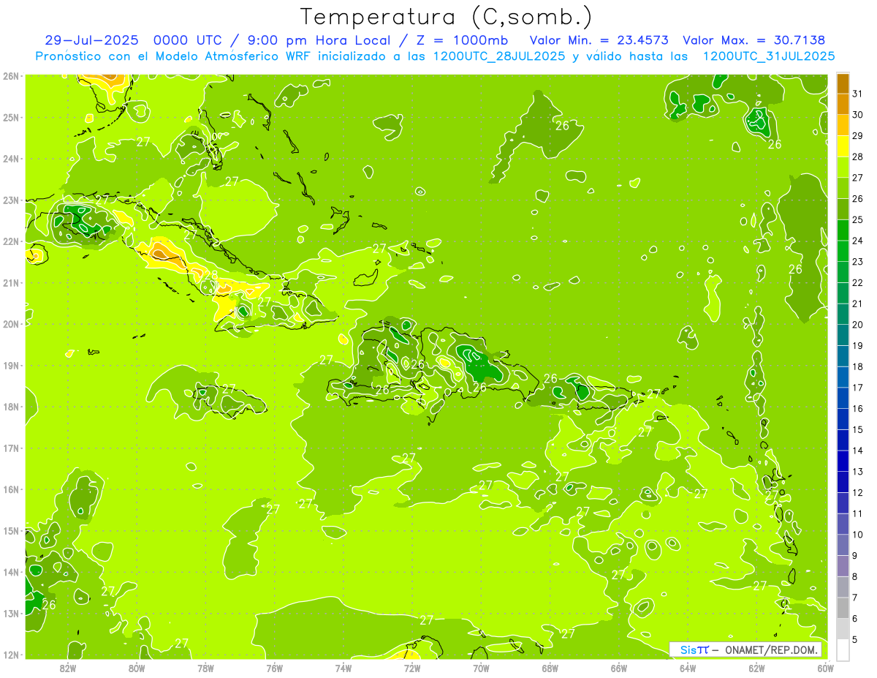This screenshot has height=678, width=877.
Task: Click the 82W longitude axis label
Action: coord(68,668)
